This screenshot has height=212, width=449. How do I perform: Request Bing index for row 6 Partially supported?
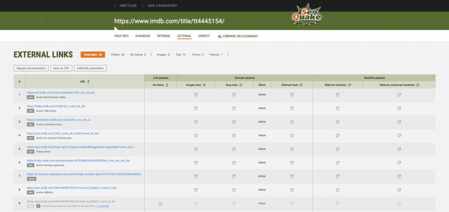(x=234, y=162)
